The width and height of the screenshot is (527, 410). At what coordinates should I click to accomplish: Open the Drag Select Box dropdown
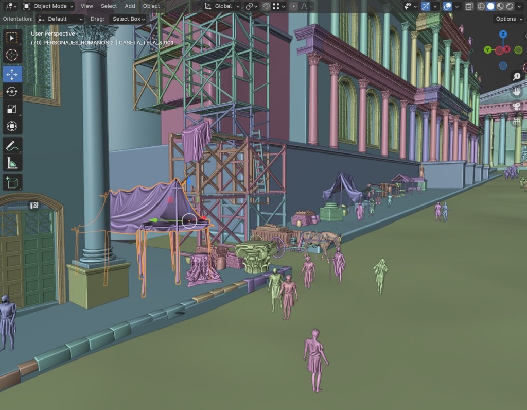click(128, 19)
